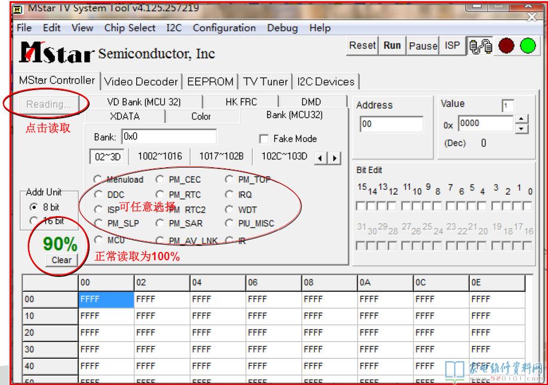The height and width of the screenshot is (385, 548).
Task: Click the Reset toolbar button
Action: (362, 46)
